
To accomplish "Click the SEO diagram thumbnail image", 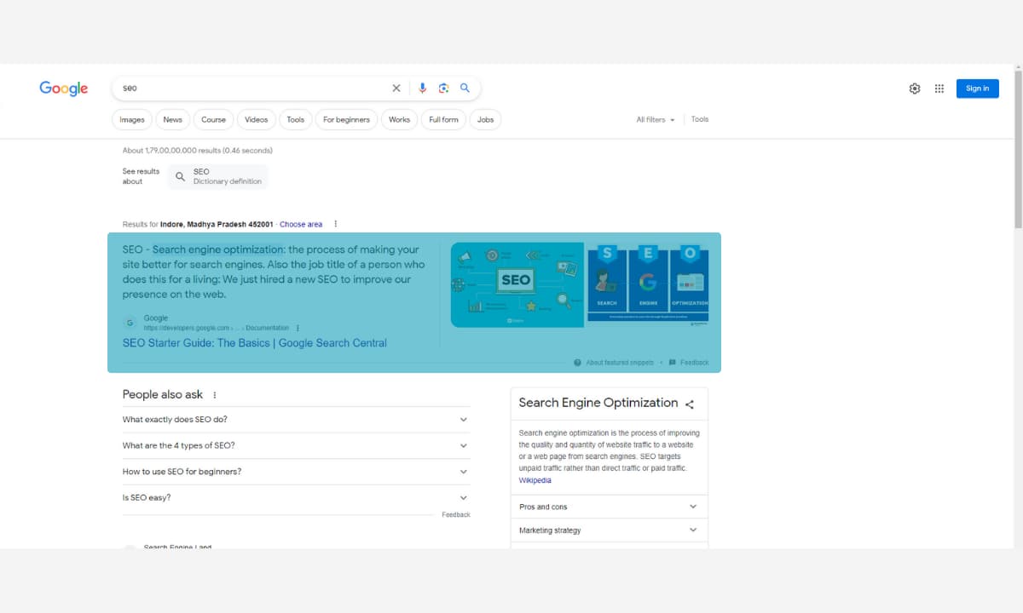I will tap(517, 284).
